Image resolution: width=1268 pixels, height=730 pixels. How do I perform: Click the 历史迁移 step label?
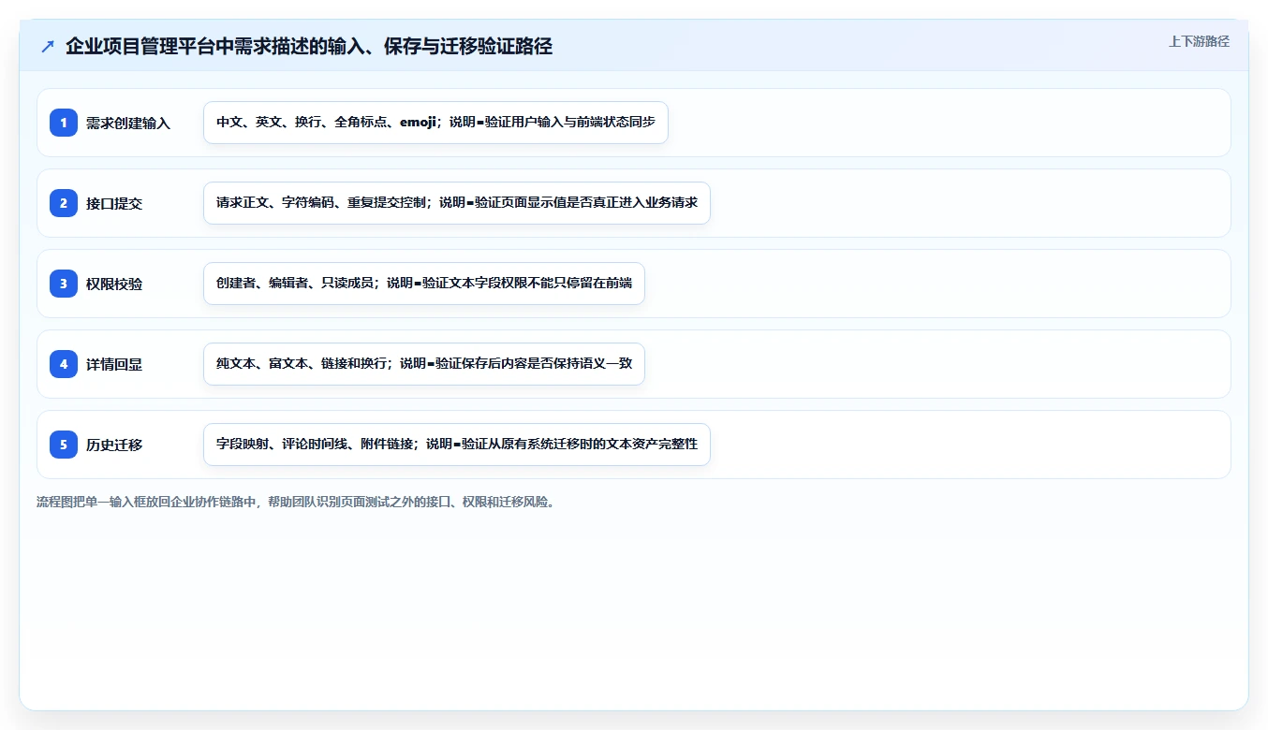[x=114, y=445]
